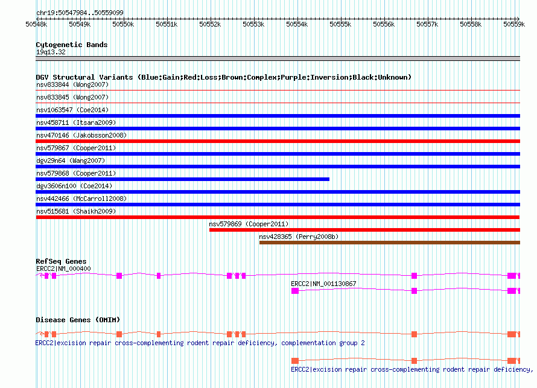Open ERCC2|NM_000400 transcript label
This screenshot has width=537, height=388.
[x=63, y=269]
